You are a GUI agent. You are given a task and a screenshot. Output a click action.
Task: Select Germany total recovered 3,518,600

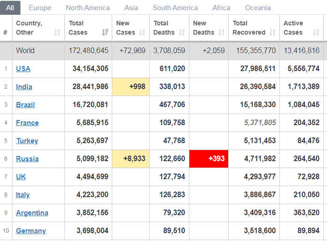point(260,231)
